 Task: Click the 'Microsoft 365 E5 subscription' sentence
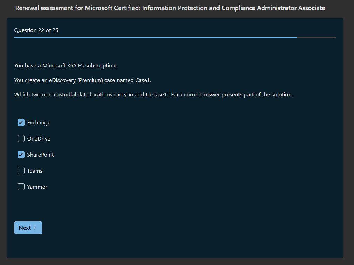65,66
